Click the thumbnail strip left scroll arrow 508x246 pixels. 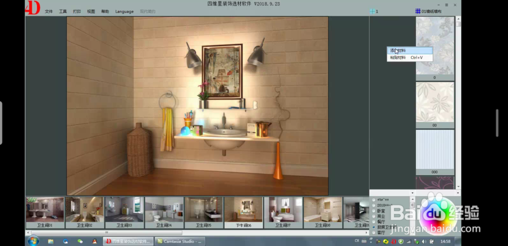[x=28, y=232]
